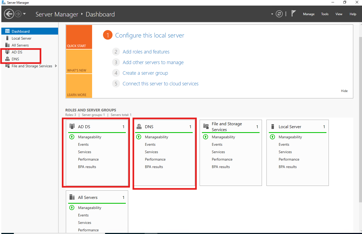Open BPA results in the DNS tile
This screenshot has width=362, height=234.
(x=154, y=167)
